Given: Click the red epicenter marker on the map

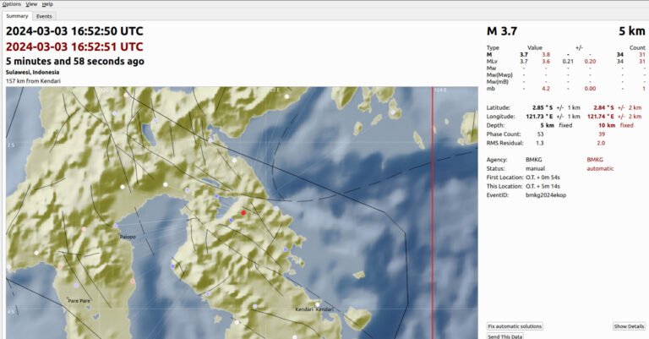Looking at the screenshot, I should [243, 213].
